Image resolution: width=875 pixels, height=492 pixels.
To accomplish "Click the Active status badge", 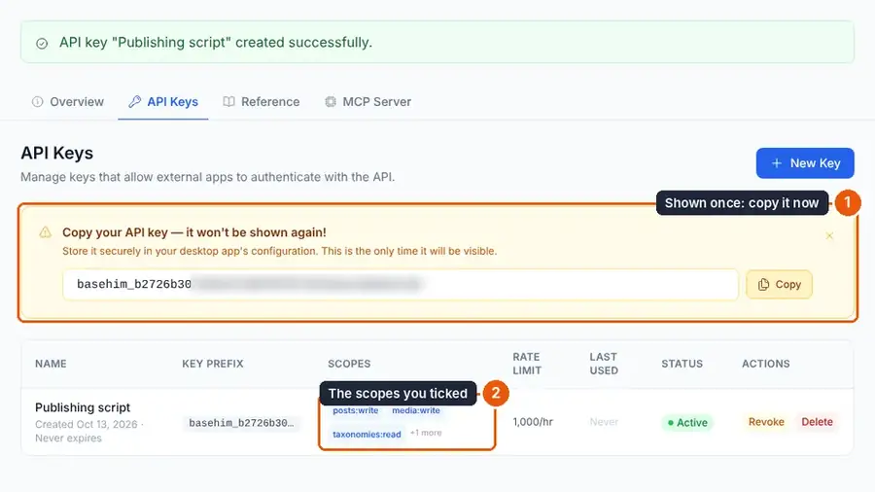I will [x=687, y=422].
